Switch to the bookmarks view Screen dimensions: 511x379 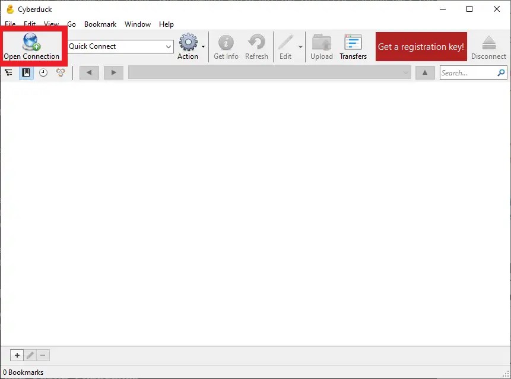pyautogui.click(x=26, y=72)
